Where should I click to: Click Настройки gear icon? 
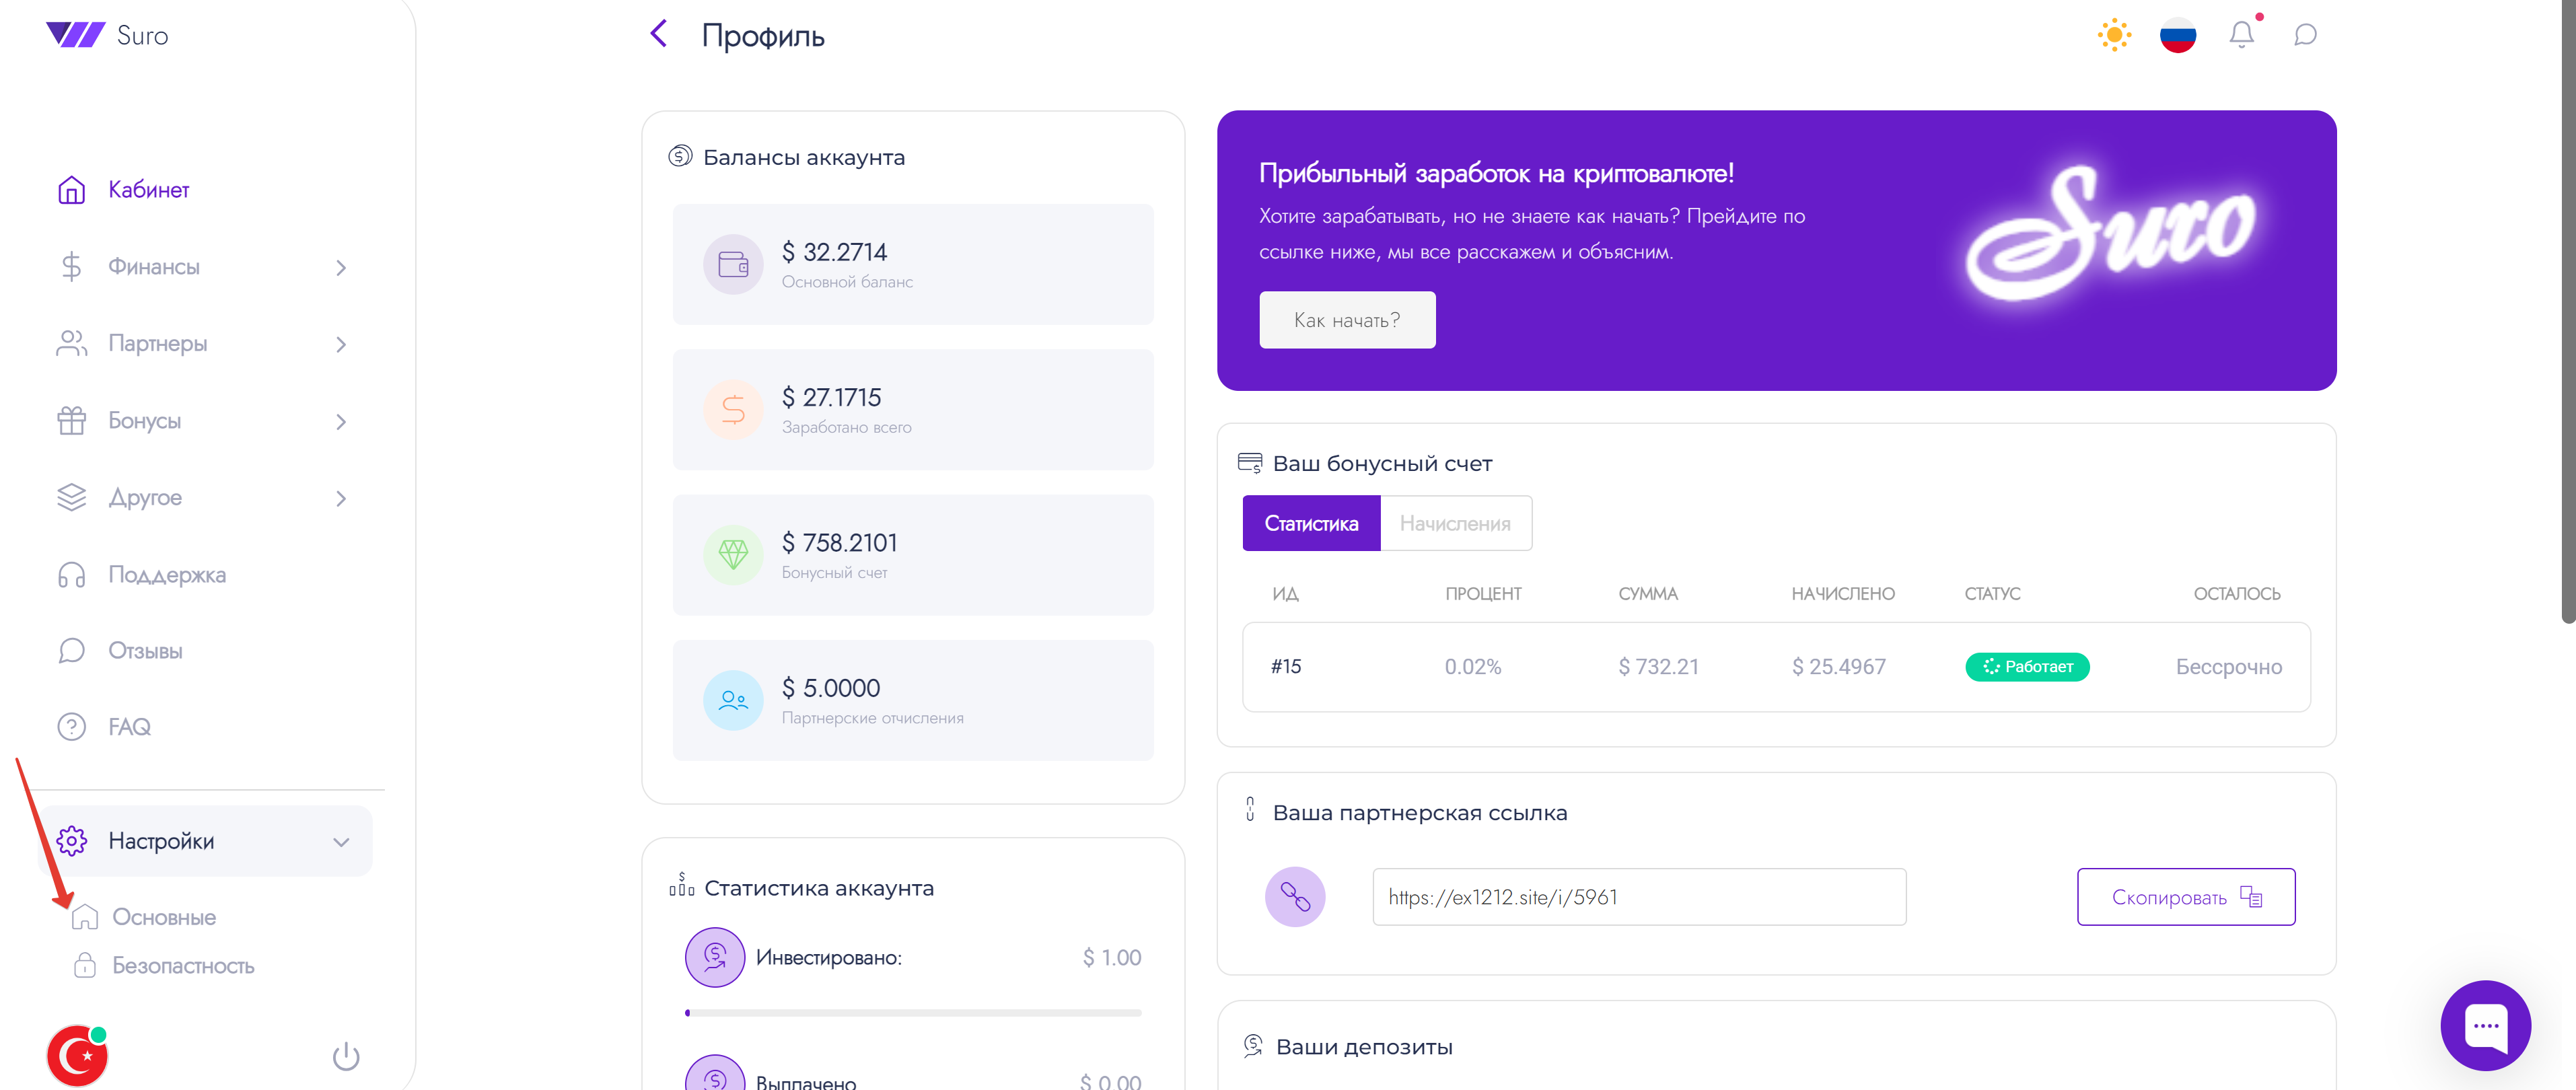pyautogui.click(x=72, y=841)
